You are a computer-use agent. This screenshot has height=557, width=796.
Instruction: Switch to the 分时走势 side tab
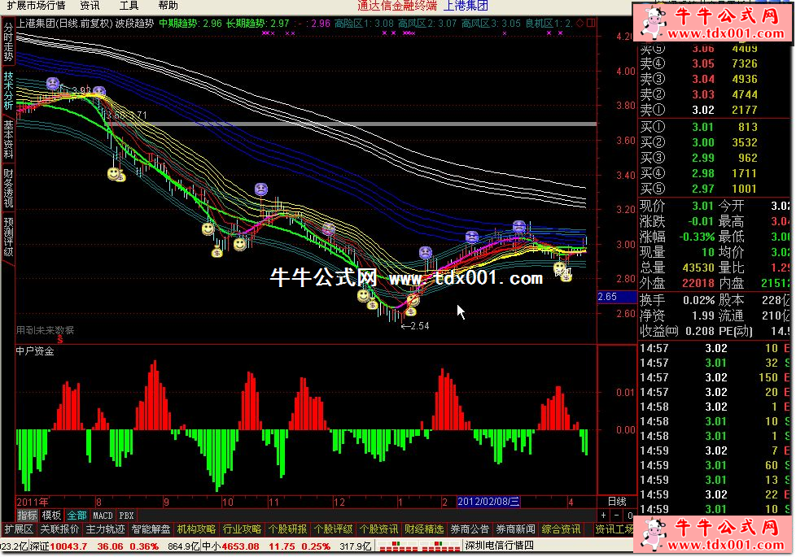8,42
